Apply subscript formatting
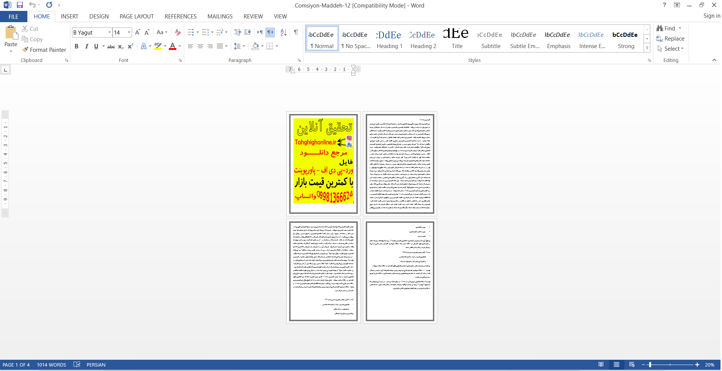The height and width of the screenshot is (371, 722). click(121, 47)
